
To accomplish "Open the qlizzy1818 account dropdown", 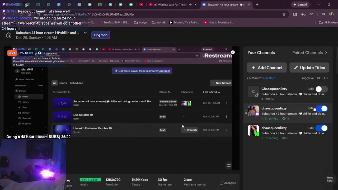I will tap(42, 69).
